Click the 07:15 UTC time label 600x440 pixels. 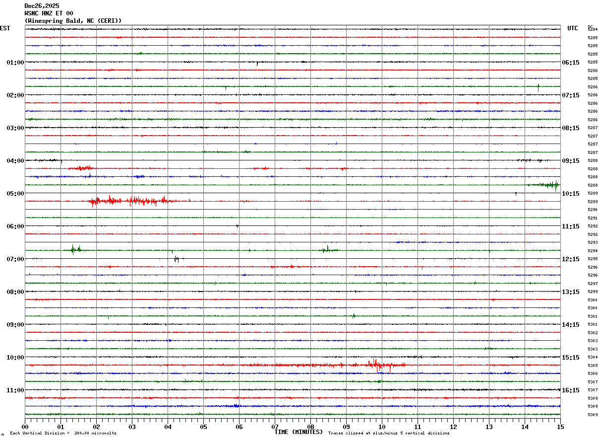[x=570, y=95]
